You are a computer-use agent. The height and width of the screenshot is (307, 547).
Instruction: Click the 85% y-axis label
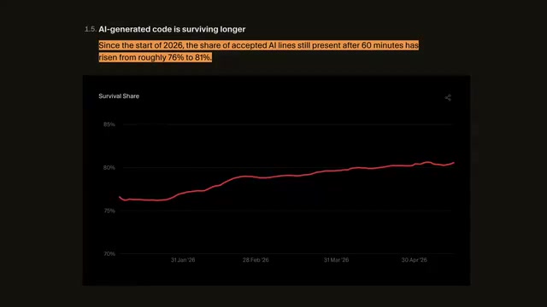(x=109, y=125)
